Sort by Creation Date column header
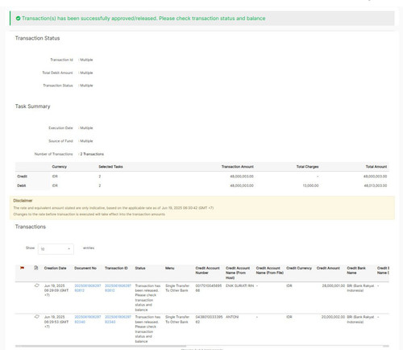The width and height of the screenshot is (403, 350). pyautogui.click(x=55, y=268)
